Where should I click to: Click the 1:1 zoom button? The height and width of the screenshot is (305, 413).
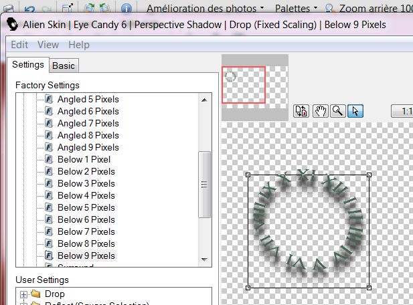pos(402,111)
